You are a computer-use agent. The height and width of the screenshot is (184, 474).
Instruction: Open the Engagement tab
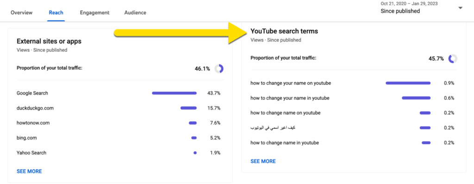(94, 13)
